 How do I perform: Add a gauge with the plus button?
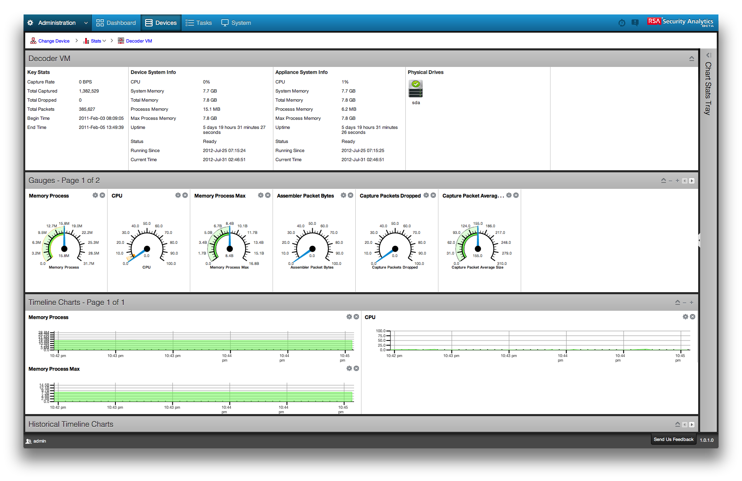pos(677,181)
